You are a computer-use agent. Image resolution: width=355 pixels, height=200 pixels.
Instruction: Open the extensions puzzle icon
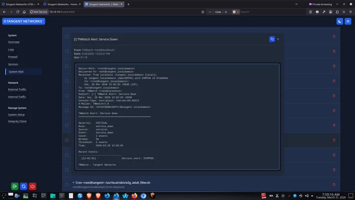point(337,12)
